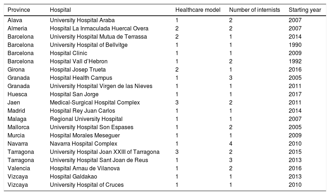The image size is (330, 195).
Task: Click the Hospital Vall d'Hebron cell
Action: (79, 61)
